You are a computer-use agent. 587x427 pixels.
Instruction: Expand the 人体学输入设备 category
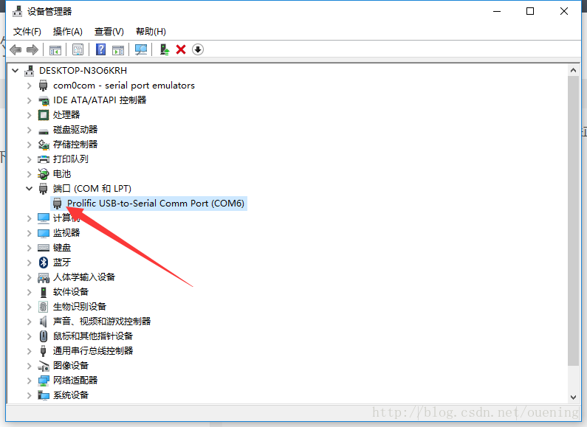click(x=30, y=277)
